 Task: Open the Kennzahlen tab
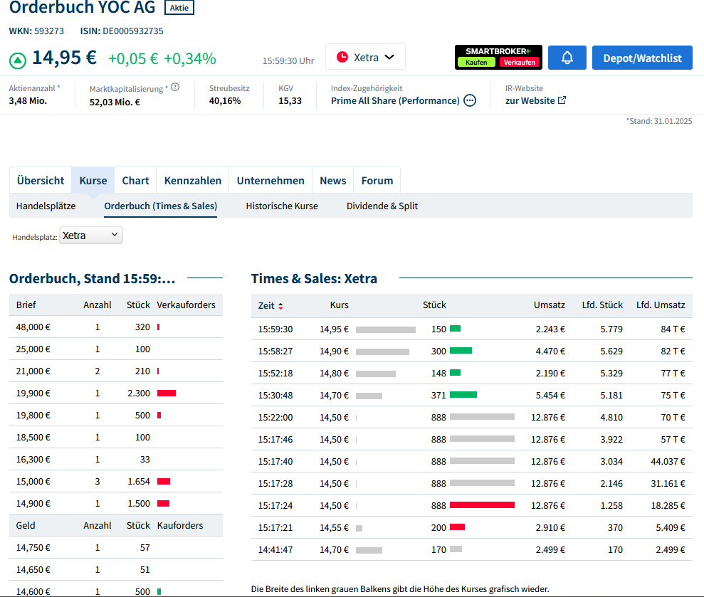tap(193, 181)
